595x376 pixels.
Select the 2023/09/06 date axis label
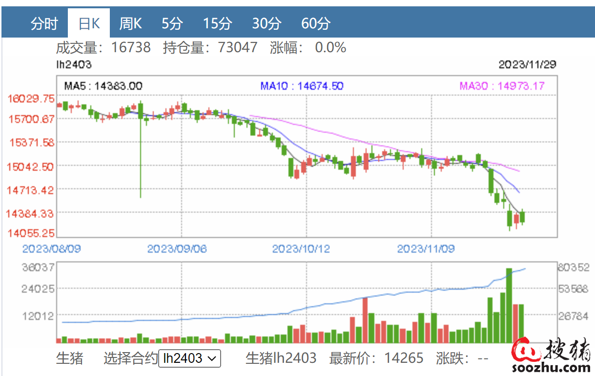pos(177,249)
